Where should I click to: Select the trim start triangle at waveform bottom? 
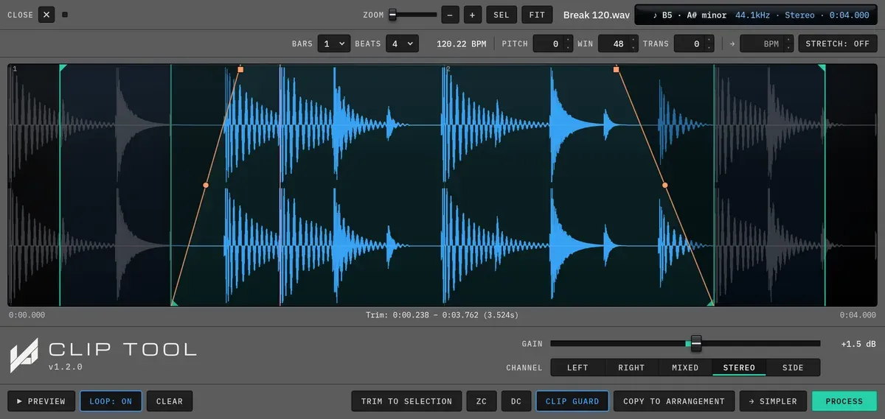click(174, 302)
